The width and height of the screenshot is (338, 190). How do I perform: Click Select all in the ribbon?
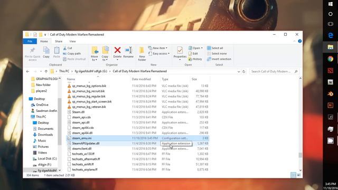click(215, 48)
